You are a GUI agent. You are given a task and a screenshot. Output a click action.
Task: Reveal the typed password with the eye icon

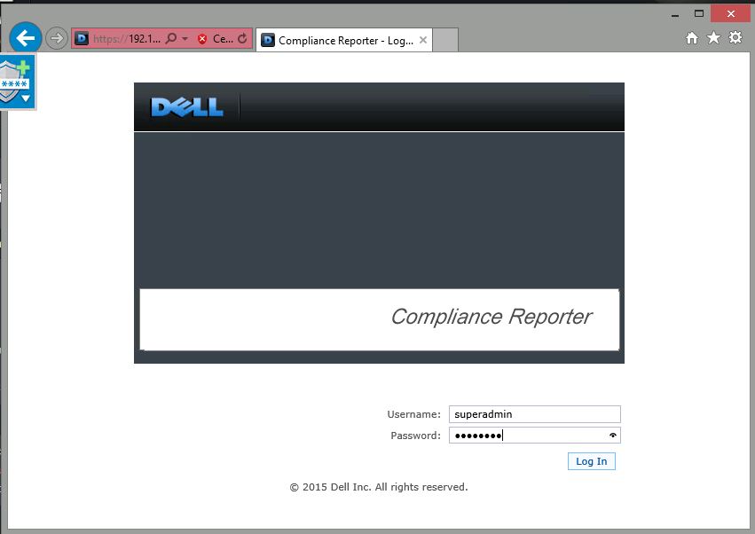click(613, 435)
